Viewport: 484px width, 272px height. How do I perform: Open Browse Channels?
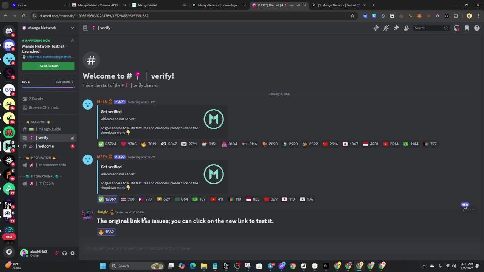point(43,107)
